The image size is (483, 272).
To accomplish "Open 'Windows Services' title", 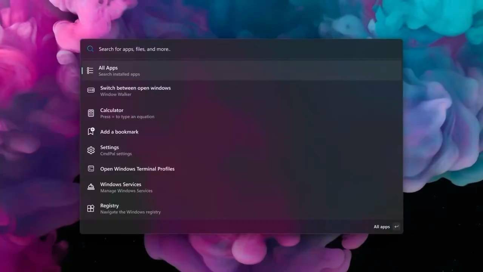I will (x=121, y=184).
